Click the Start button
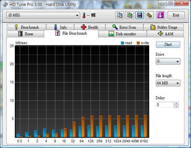The height and width of the screenshot is (148, 191). (168, 44)
